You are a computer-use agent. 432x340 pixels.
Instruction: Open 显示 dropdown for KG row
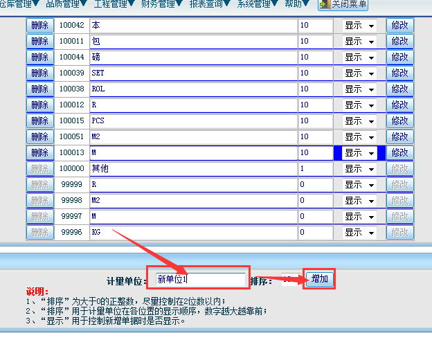tap(359, 233)
